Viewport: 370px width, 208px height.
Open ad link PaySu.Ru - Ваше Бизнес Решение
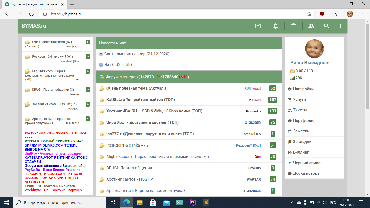53,170
